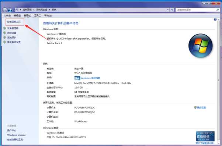Click the 64 位操作系统 system type value
The image size is (222, 146).
[x=81, y=92]
